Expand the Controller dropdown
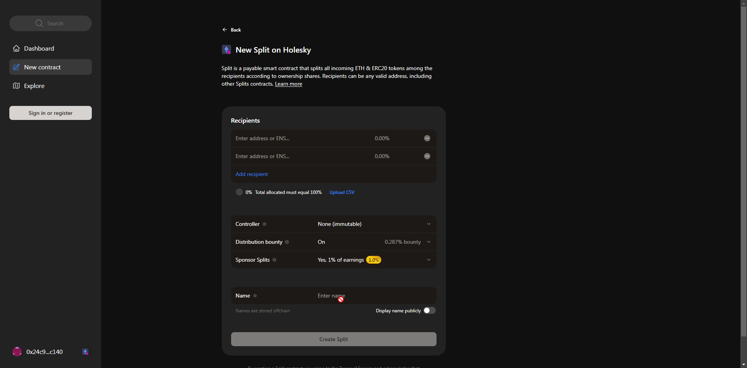This screenshot has width=747, height=368. click(x=428, y=224)
